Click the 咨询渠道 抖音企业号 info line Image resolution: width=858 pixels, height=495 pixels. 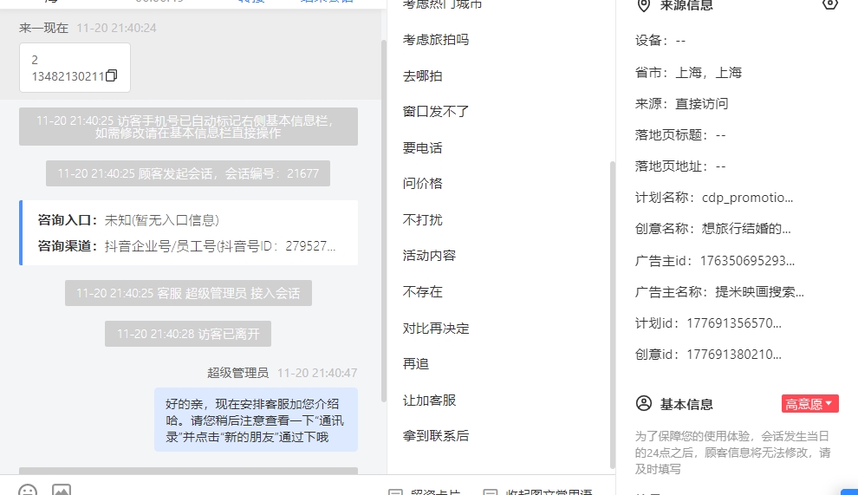(x=186, y=246)
